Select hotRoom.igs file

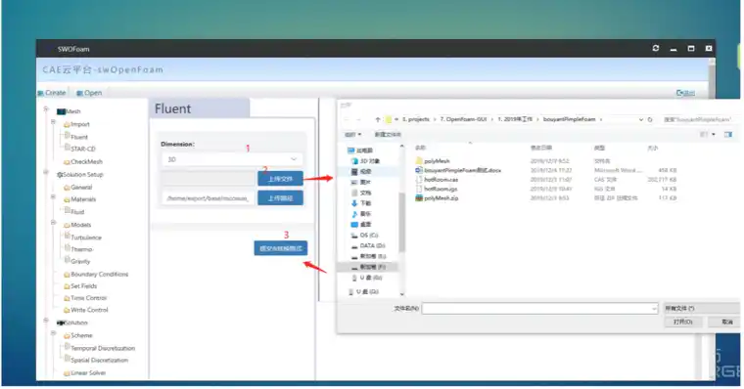436,189
